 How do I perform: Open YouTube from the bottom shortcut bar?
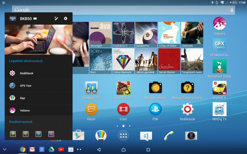point(61,149)
